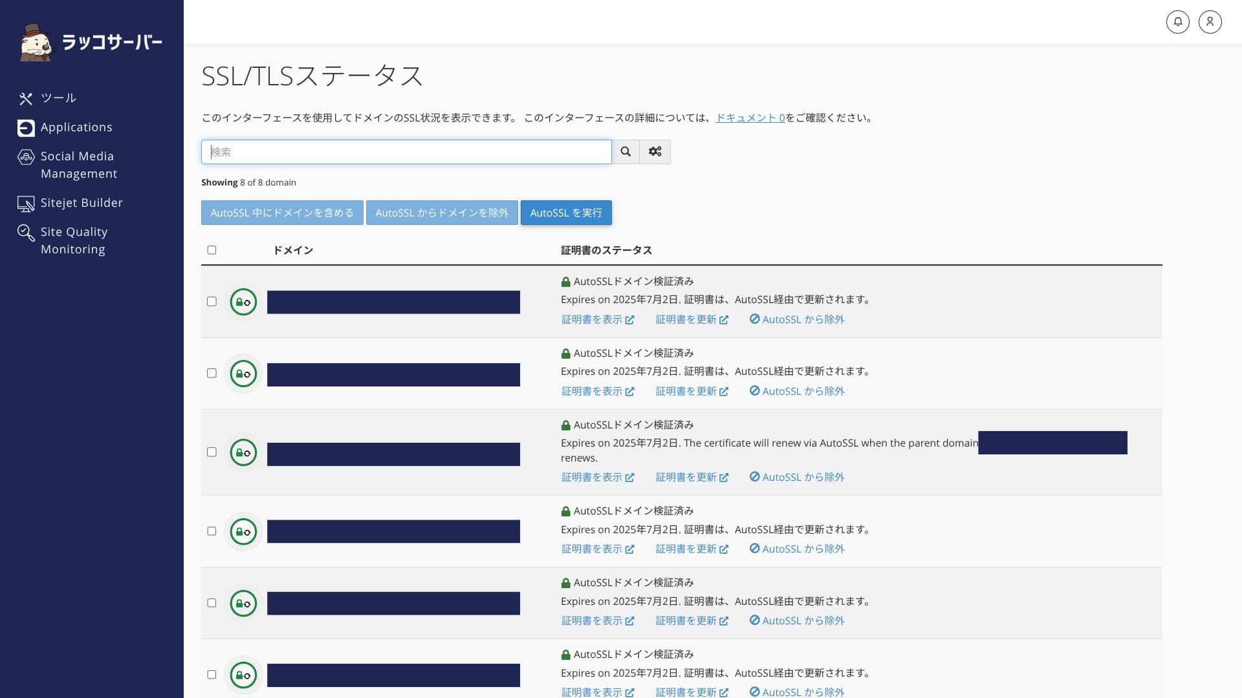Check the first domain row checkbox

click(x=212, y=302)
